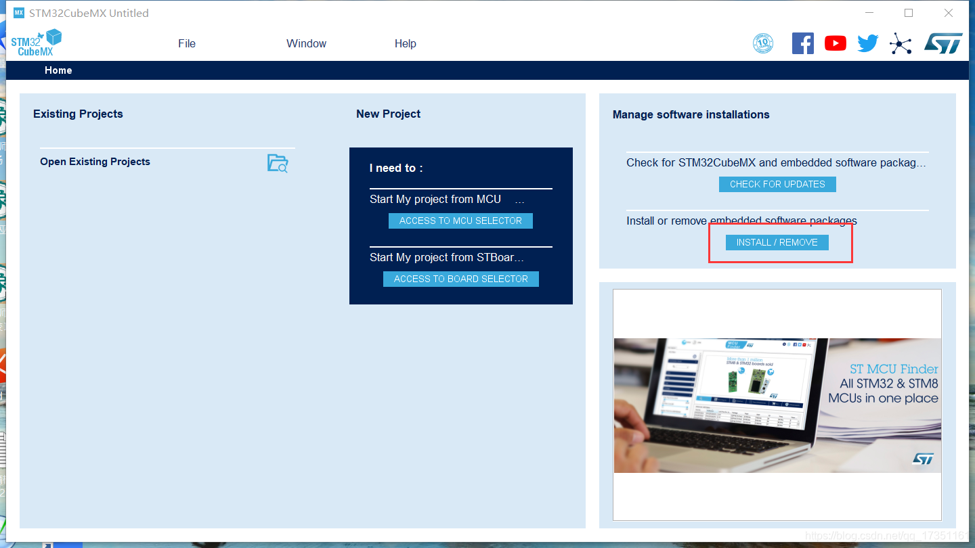Screen dimensions: 975x548
Task: Click 'Check for STM32CubeMX and embedded software' text
Action: (x=776, y=162)
